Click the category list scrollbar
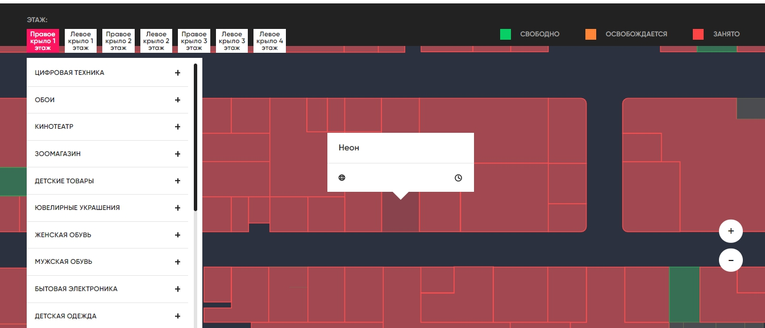The image size is (765, 328). 196,138
